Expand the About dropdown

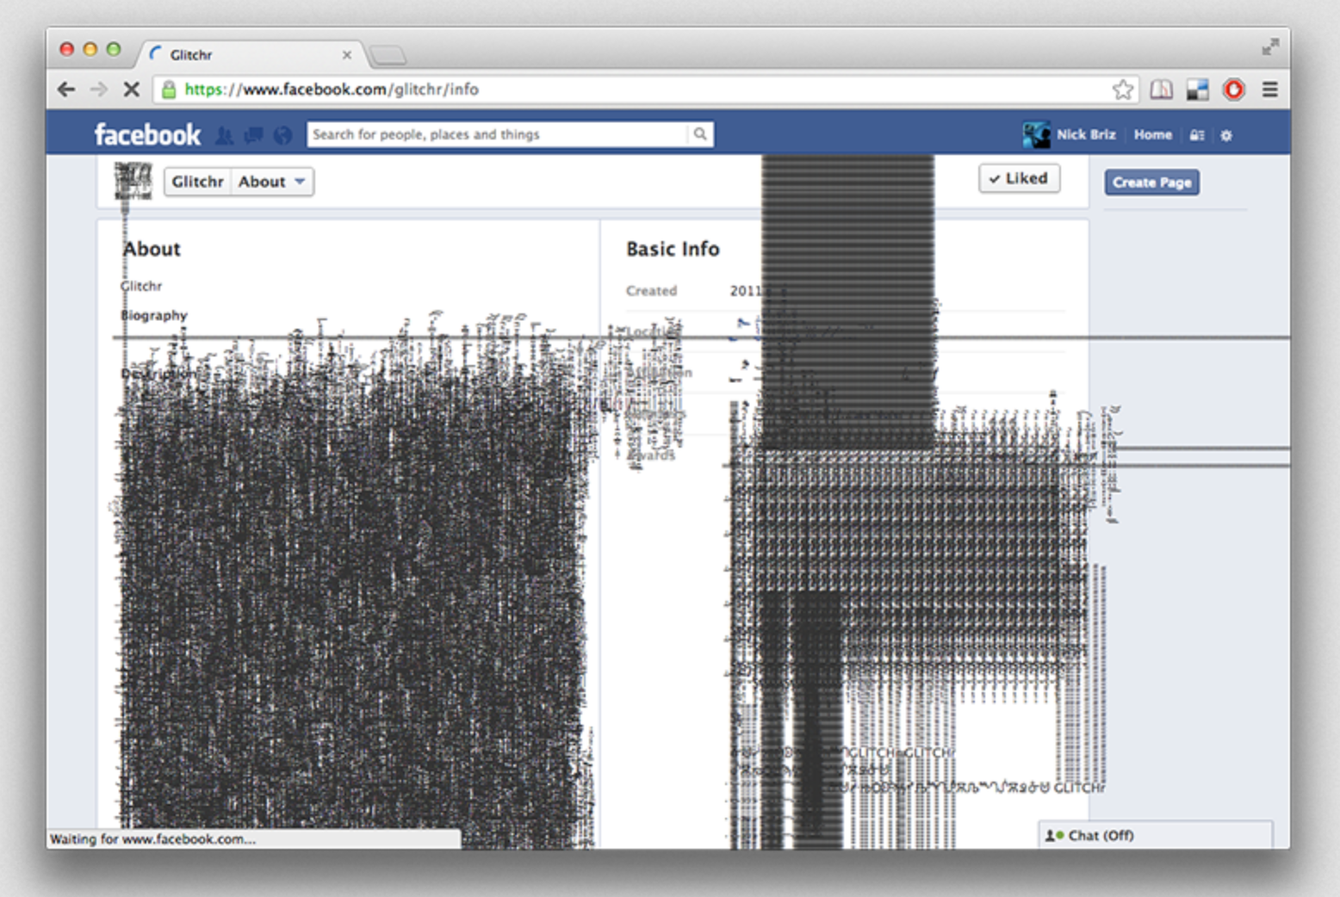click(272, 182)
